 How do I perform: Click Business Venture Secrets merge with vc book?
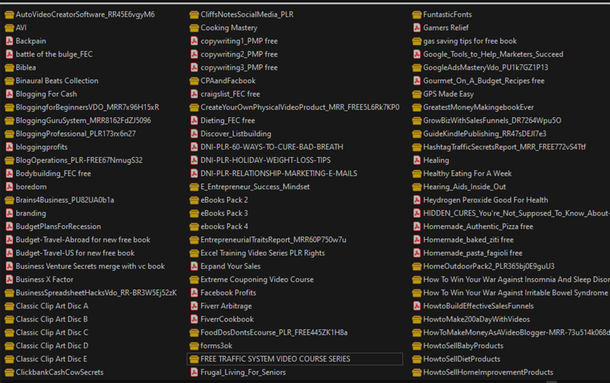[x=90, y=266]
